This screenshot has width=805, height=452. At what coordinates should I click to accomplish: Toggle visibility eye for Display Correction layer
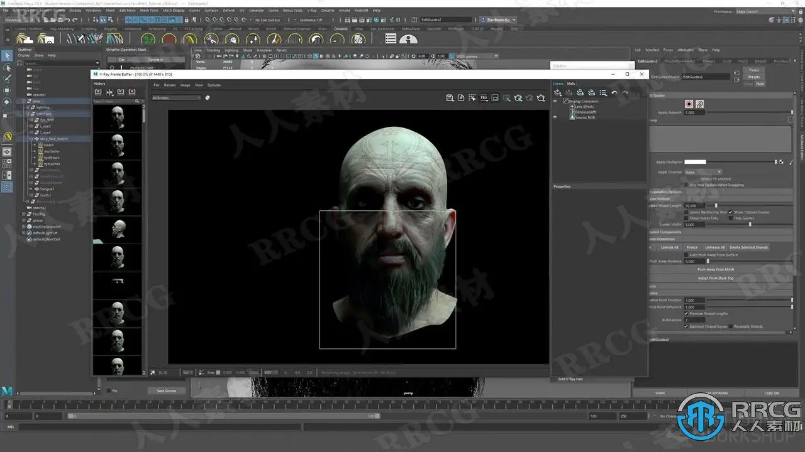coord(555,101)
